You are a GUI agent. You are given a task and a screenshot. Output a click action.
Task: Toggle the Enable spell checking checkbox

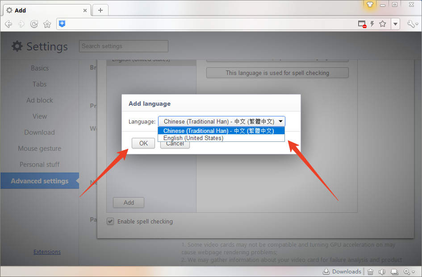pyautogui.click(x=110, y=221)
